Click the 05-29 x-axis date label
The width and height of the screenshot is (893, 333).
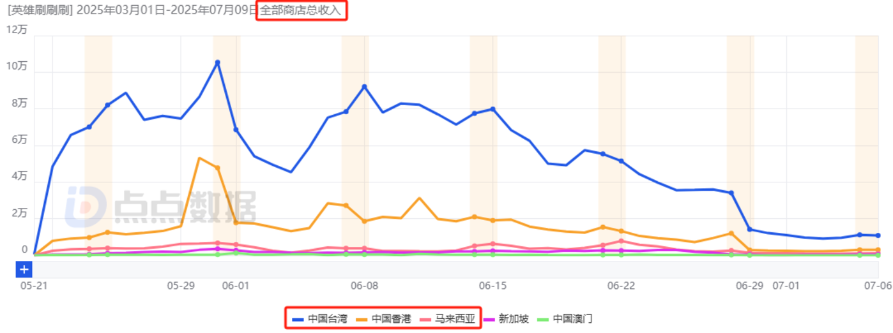click(181, 286)
